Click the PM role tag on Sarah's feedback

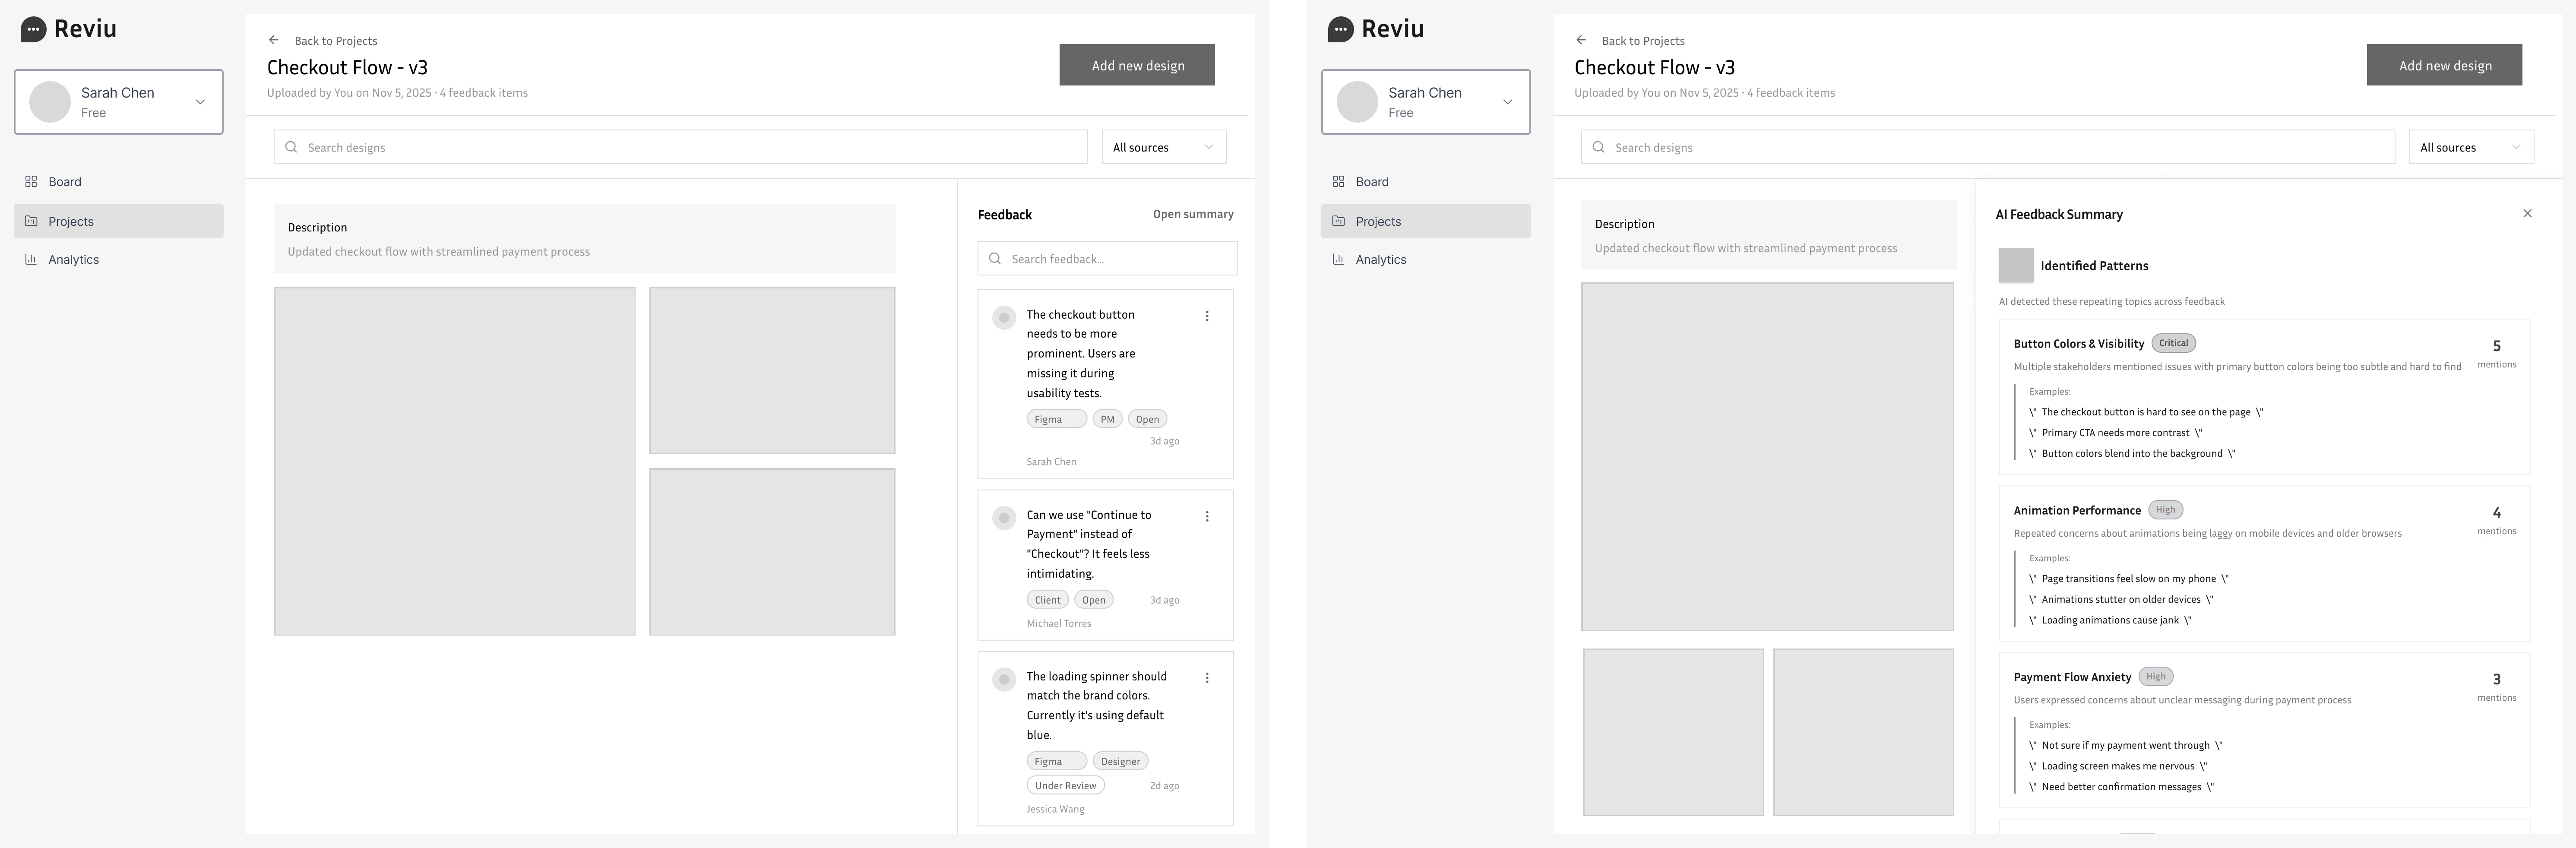(x=1107, y=419)
